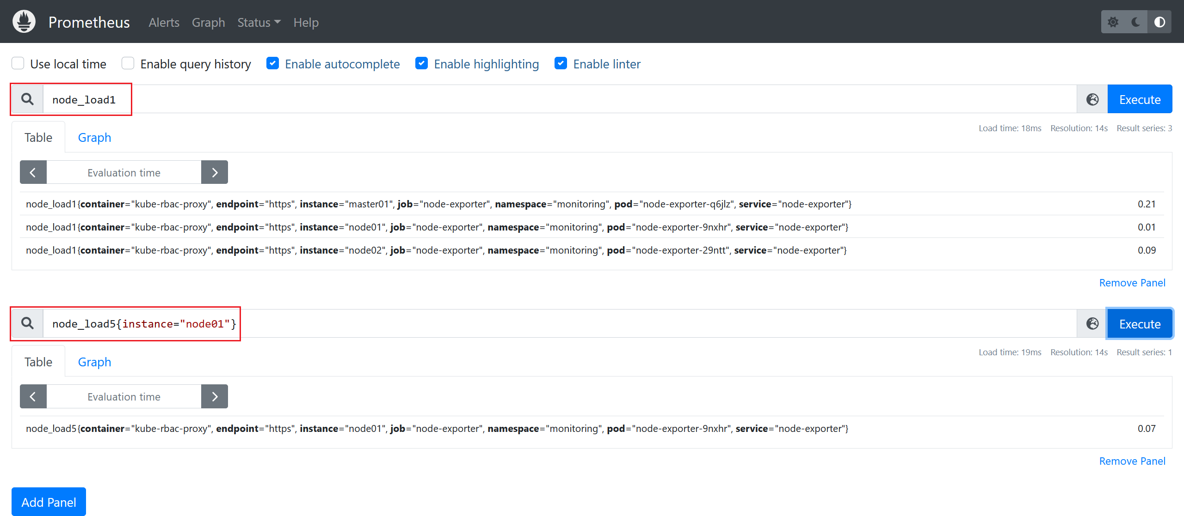This screenshot has height=516, width=1184.
Task: Click Evaluation time field in first panel
Action: (x=124, y=172)
